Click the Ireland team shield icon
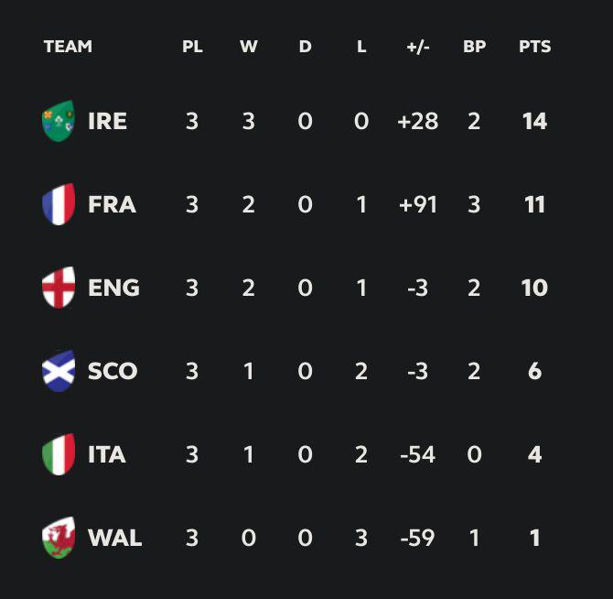The height and width of the screenshot is (599, 613). pos(59,121)
